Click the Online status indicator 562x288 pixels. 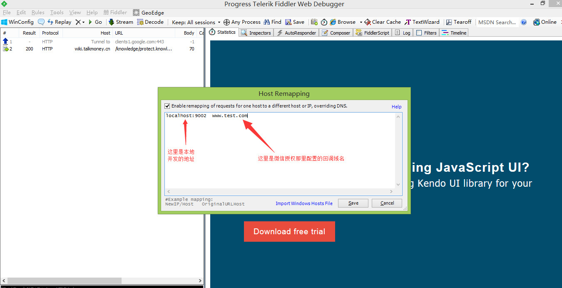click(545, 22)
